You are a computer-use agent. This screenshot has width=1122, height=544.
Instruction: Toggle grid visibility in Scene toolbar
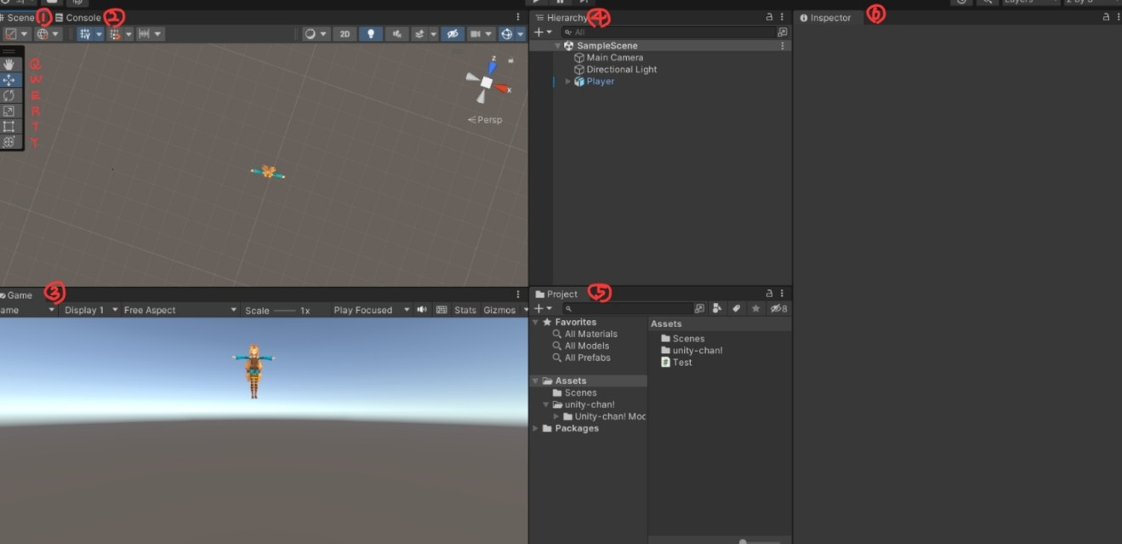pos(85,34)
